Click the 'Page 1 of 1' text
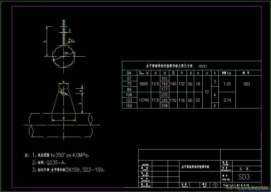This screenshot has height=192, width=271. coord(229,185)
